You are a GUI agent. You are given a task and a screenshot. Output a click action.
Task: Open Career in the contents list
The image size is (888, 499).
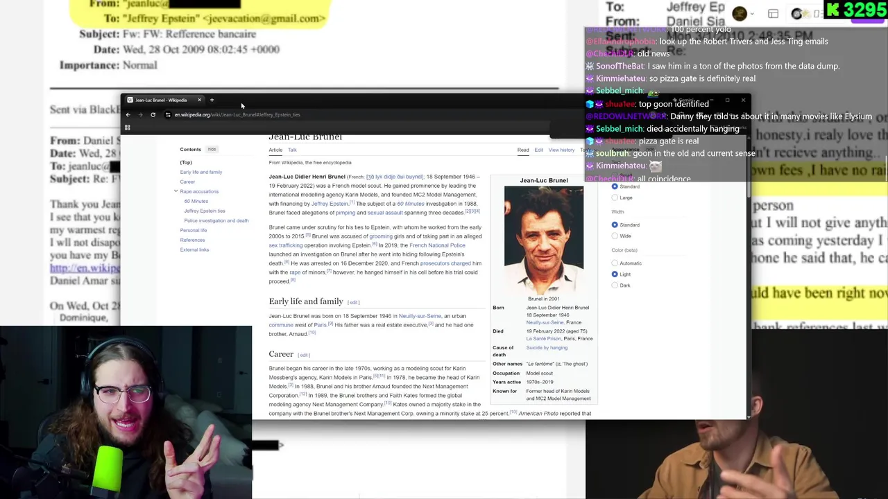point(187,182)
